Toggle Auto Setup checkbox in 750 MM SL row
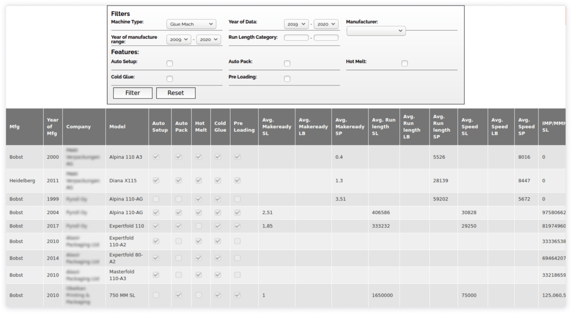Image resolution: width=572 pixels, height=314 pixels. tap(156, 295)
